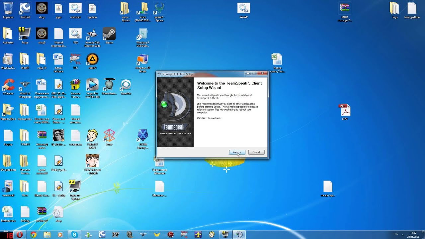
Task: Select the Яндекс.Диск shortcut
Action: coord(8,112)
